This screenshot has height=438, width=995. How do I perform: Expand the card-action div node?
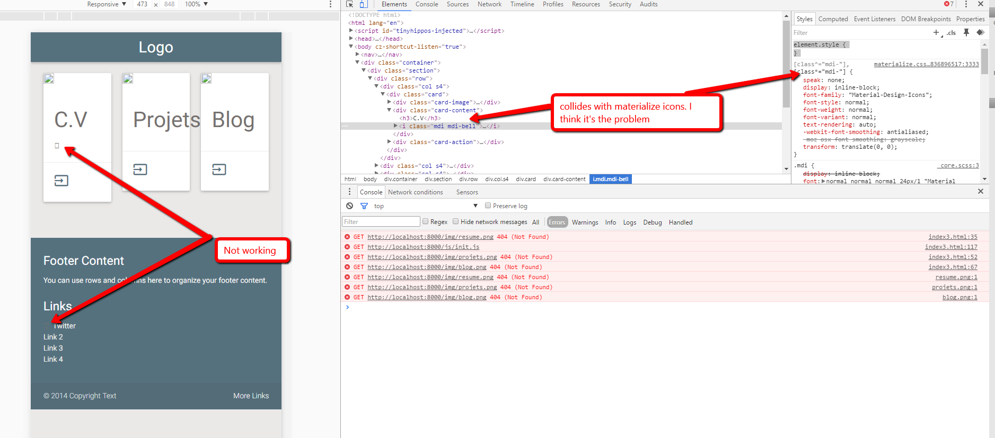point(389,142)
